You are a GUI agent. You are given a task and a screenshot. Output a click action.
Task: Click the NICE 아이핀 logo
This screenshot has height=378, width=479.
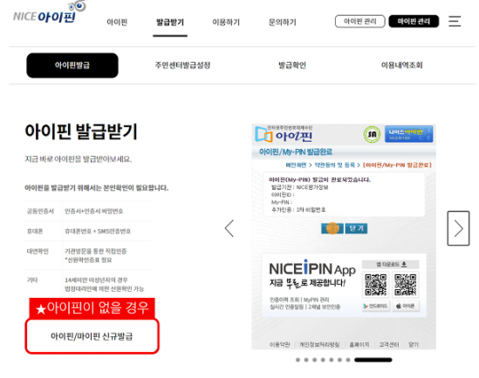pyautogui.click(x=50, y=13)
